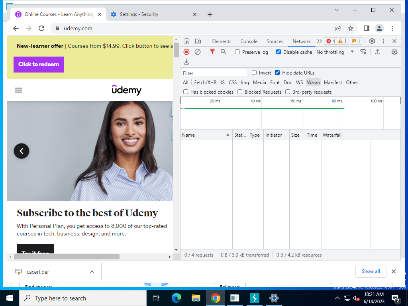
Task: Share this page from the address bar
Action: click(338, 28)
